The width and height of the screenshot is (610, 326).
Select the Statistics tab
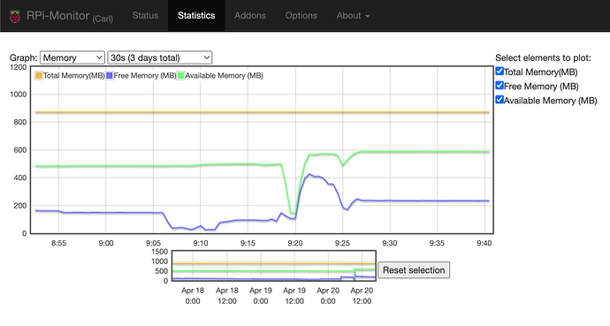tap(196, 16)
